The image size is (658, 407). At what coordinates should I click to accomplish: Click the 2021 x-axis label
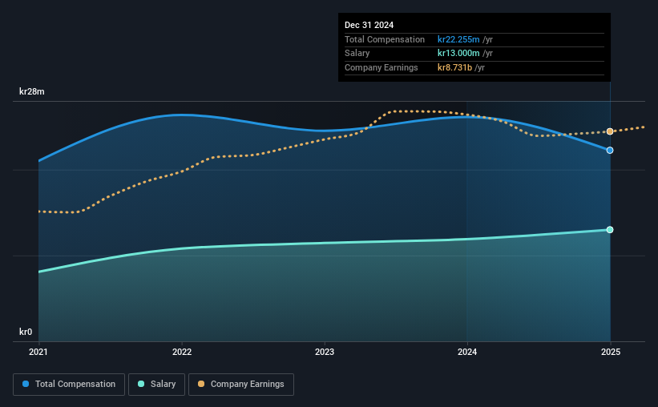pos(38,352)
